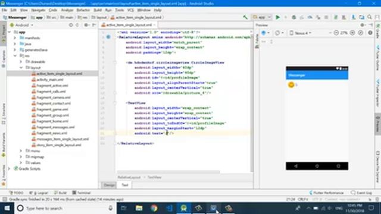Open the Windows notification center
Viewport: 381px width, 214px height.
click(x=371, y=208)
